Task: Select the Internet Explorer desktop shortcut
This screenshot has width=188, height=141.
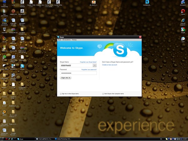Action: pyautogui.click(x=183, y=22)
